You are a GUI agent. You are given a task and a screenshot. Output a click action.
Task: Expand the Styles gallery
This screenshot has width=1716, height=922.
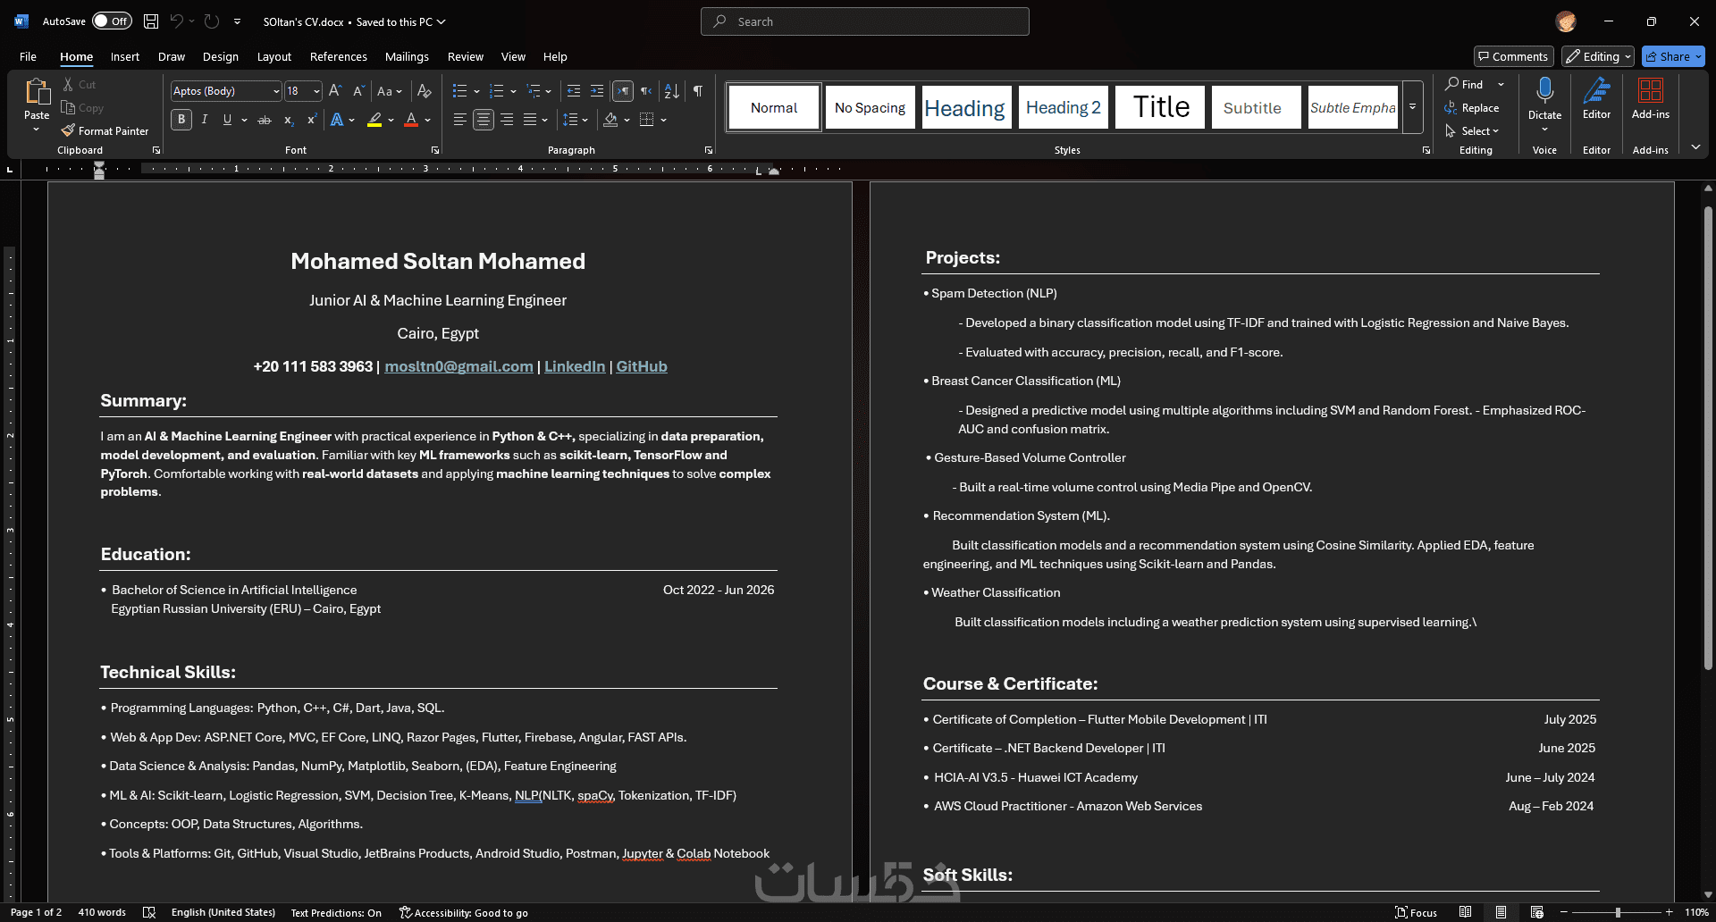1412,107
